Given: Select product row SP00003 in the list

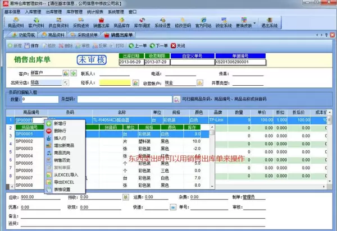Looking at the screenshot, I should click(x=25, y=149).
